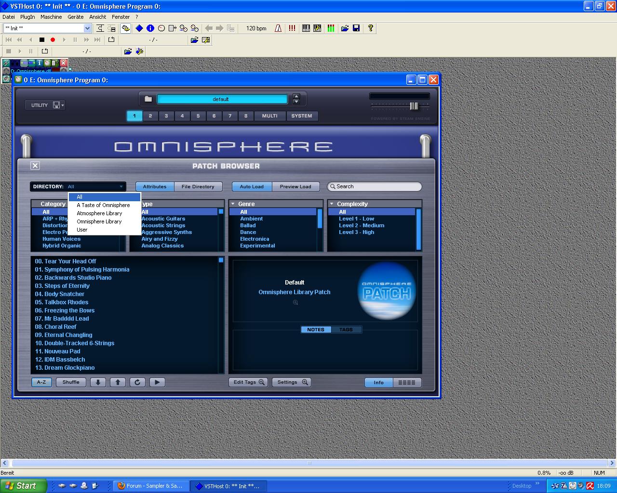Click the black stop square in player toolbar
Image resolution: width=617 pixels, height=493 pixels.
[42, 40]
